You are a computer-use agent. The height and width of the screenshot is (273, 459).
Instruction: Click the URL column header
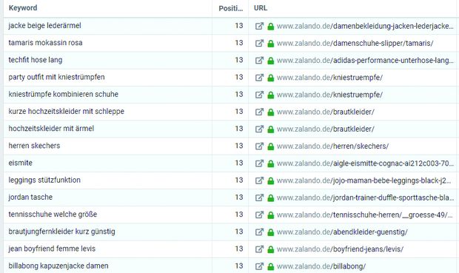pos(261,8)
